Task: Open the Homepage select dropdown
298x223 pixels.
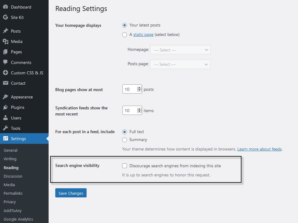Action: click(x=180, y=50)
